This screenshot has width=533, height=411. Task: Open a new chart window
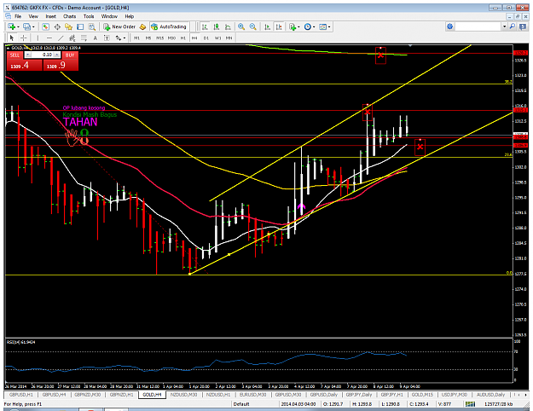pyautogui.click(x=11, y=26)
